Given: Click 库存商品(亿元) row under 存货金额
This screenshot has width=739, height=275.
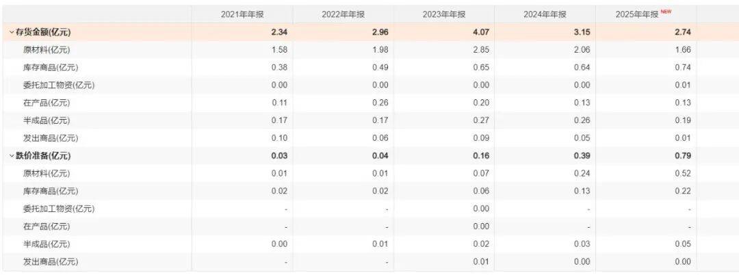Looking at the screenshot, I should [369, 67].
